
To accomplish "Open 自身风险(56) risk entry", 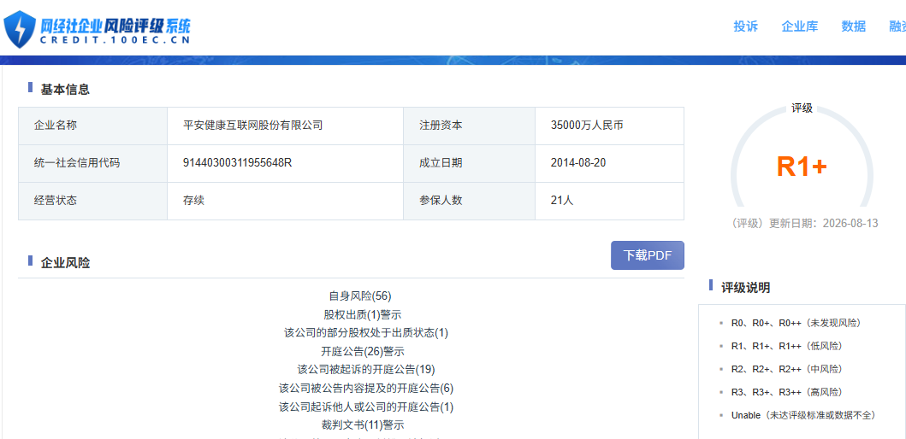I will (x=360, y=296).
